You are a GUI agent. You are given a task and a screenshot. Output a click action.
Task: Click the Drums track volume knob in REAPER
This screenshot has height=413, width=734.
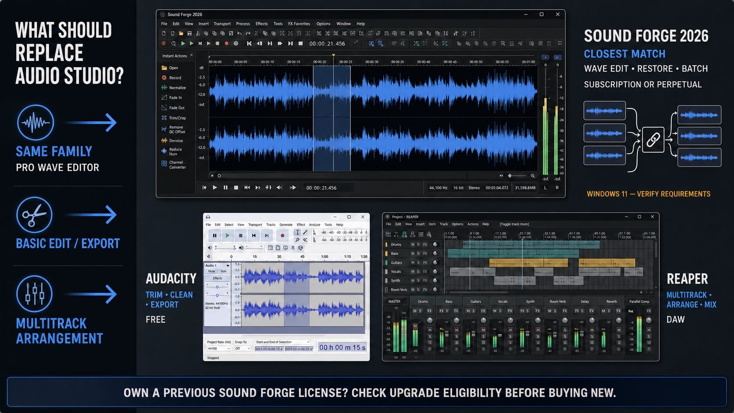(x=435, y=244)
